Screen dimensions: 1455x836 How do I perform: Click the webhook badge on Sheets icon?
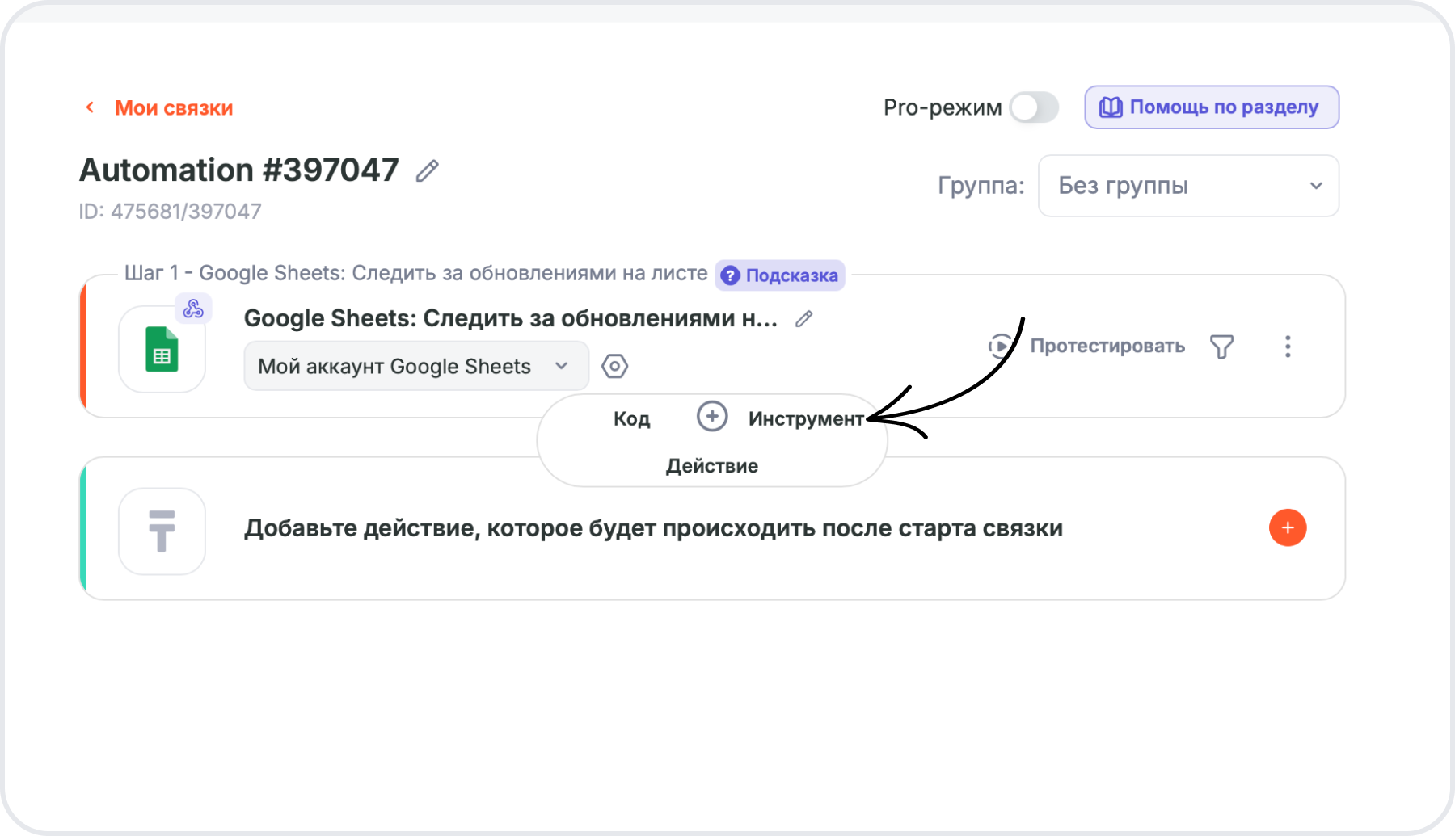[193, 309]
